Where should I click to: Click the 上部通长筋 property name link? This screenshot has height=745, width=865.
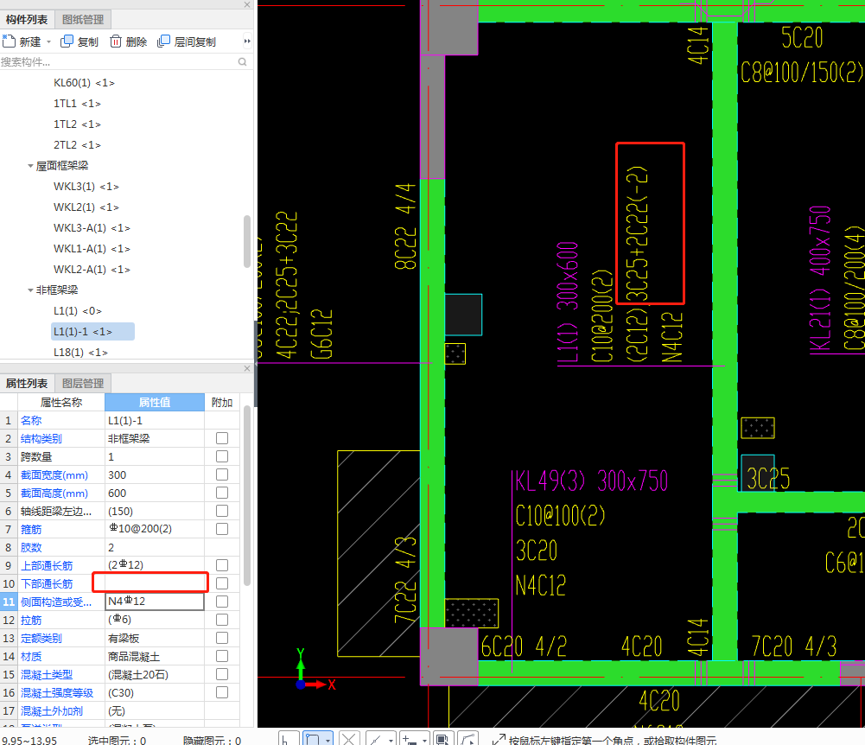click(x=47, y=565)
